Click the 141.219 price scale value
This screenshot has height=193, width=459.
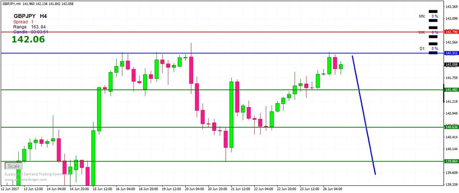pos(452,101)
